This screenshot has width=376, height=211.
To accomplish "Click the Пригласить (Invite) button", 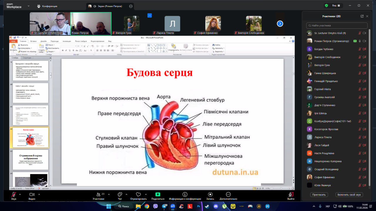I will [319, 195].
